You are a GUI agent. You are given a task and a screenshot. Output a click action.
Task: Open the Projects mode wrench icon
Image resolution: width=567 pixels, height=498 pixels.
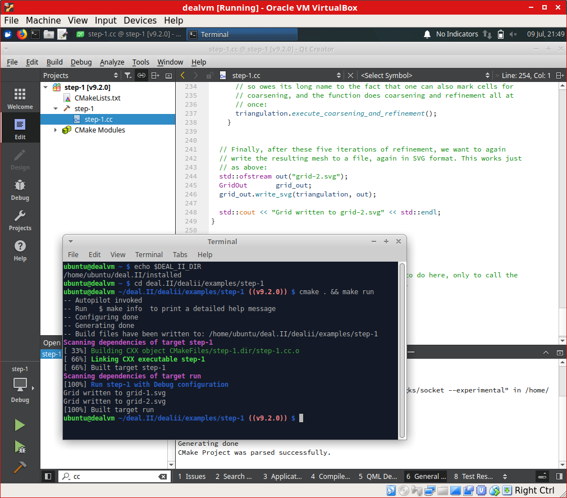(20, 220)
